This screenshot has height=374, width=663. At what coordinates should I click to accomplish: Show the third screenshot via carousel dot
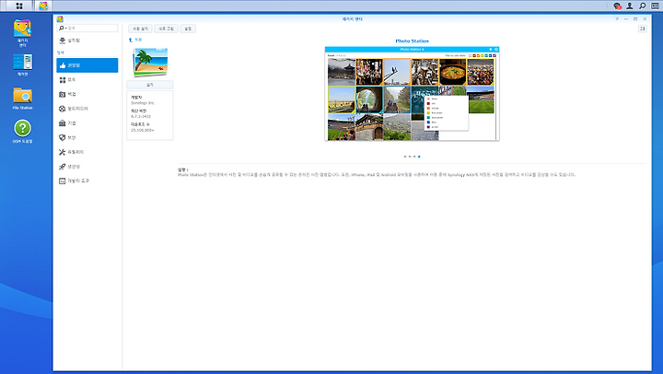(x=414, y=157)
